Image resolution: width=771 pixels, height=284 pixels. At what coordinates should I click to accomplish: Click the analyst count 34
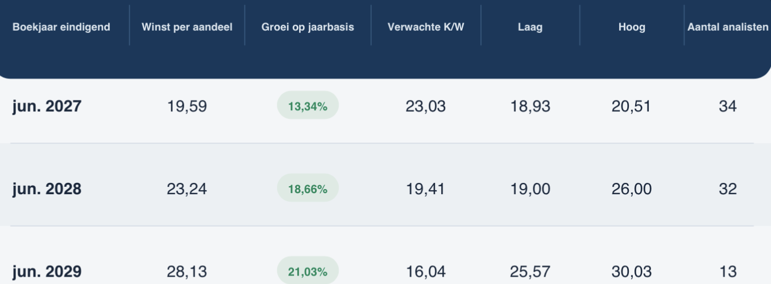point(728,106)
